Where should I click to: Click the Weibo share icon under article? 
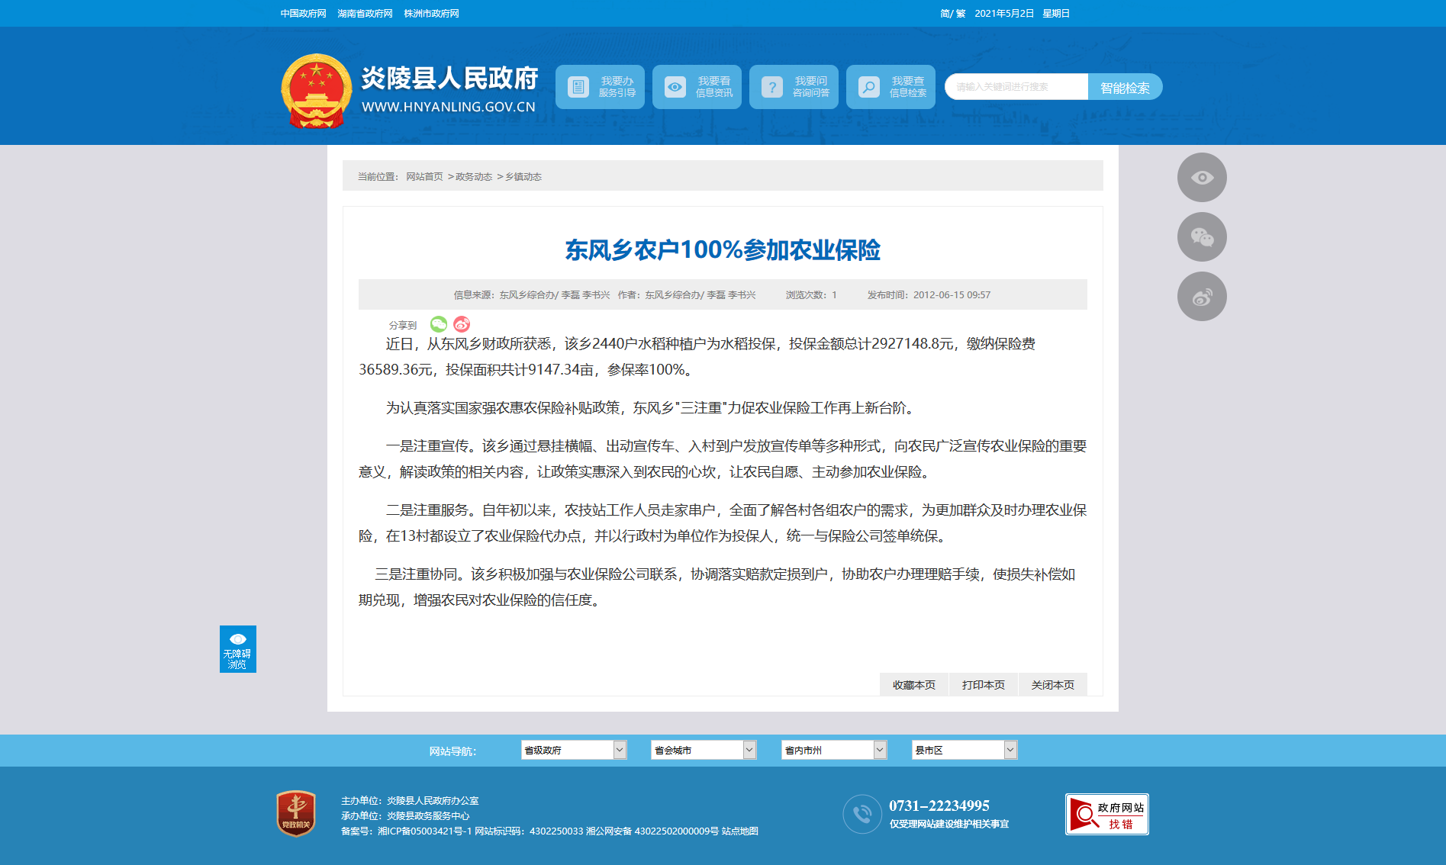click(462, 324)
